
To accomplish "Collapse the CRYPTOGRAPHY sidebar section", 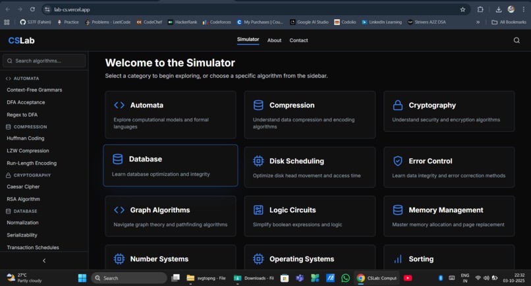I will 28,175.
